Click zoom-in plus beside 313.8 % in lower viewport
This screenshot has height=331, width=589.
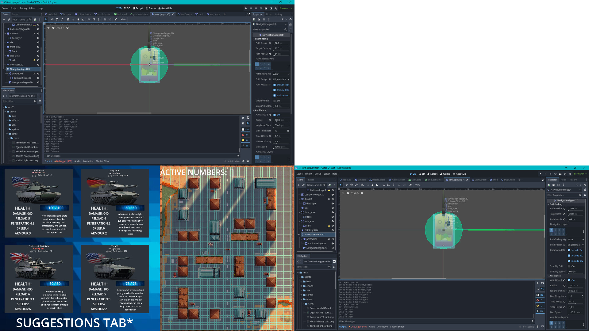pyautogui.click(x=362, y=193)
